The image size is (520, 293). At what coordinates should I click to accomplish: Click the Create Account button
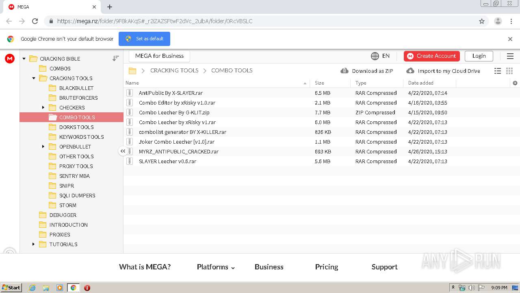pos(432,56)
